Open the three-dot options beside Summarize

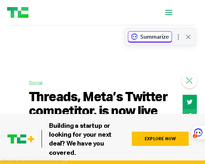(x=178, y=37)
